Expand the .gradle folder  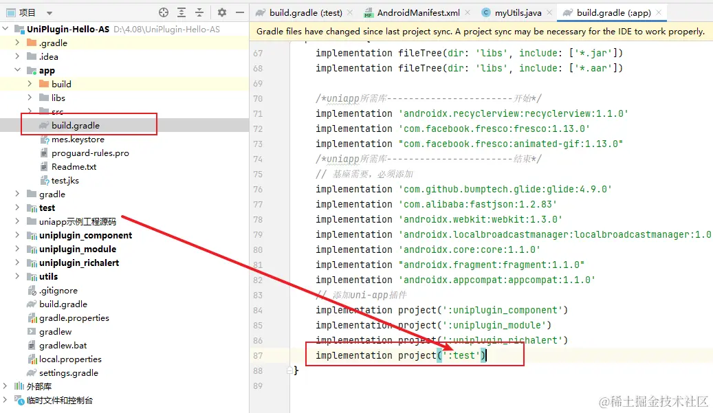pyautogui.click(x=17, y=43)
